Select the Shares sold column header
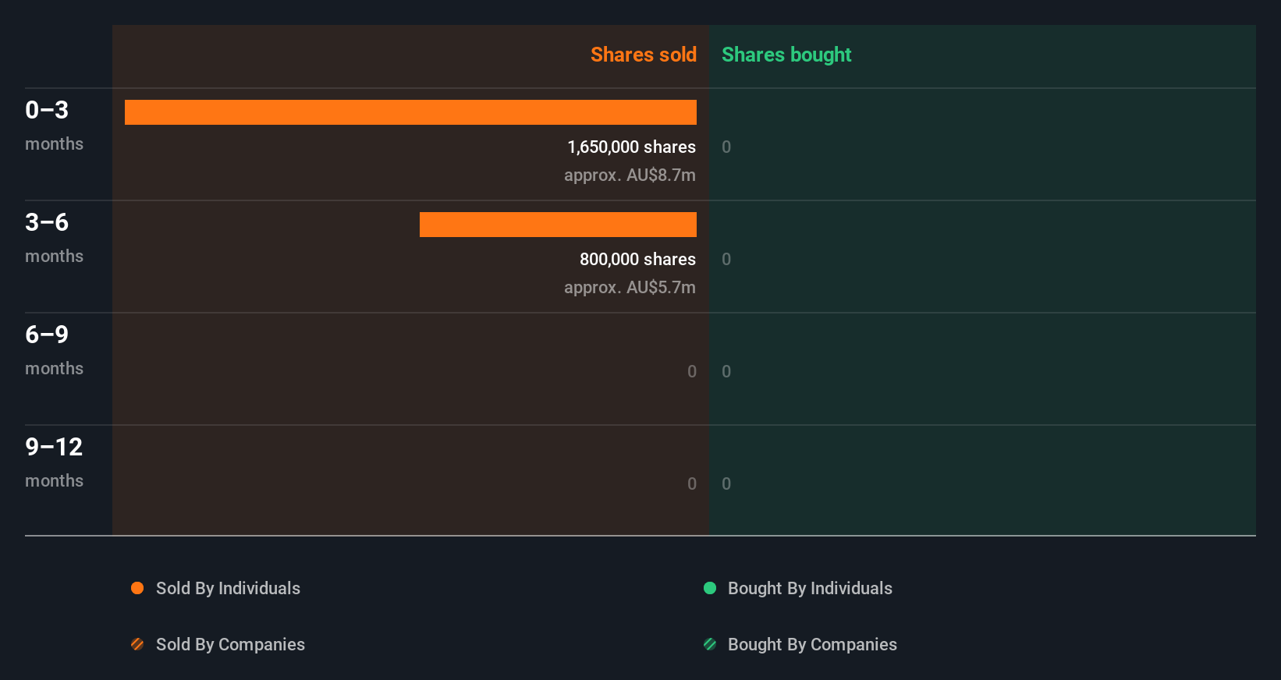Viewport: 1281px width, 680px height. coord(644,55)
